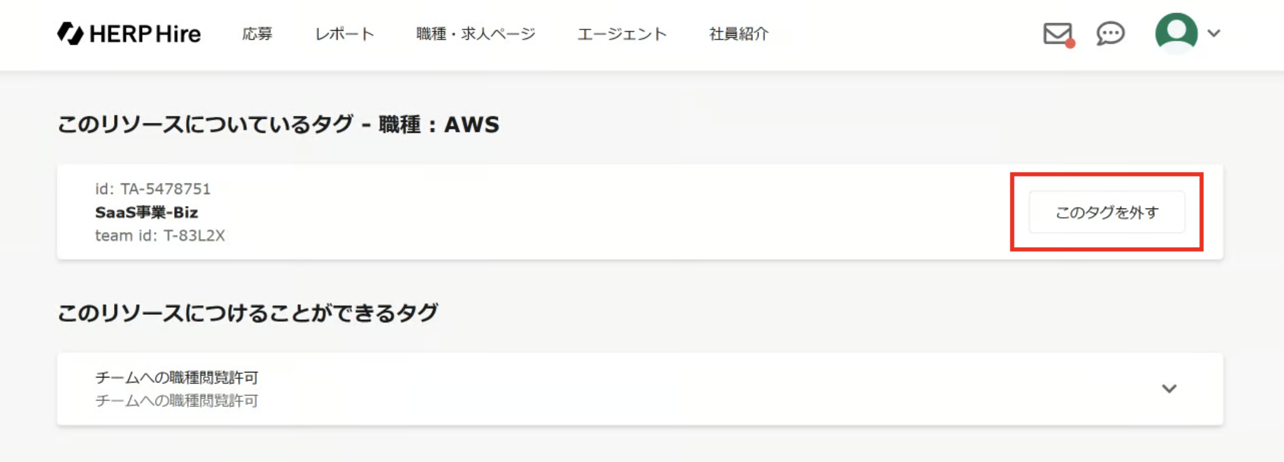Click the このリソースにつけることができるタグ heading

(x=247, y=312)
